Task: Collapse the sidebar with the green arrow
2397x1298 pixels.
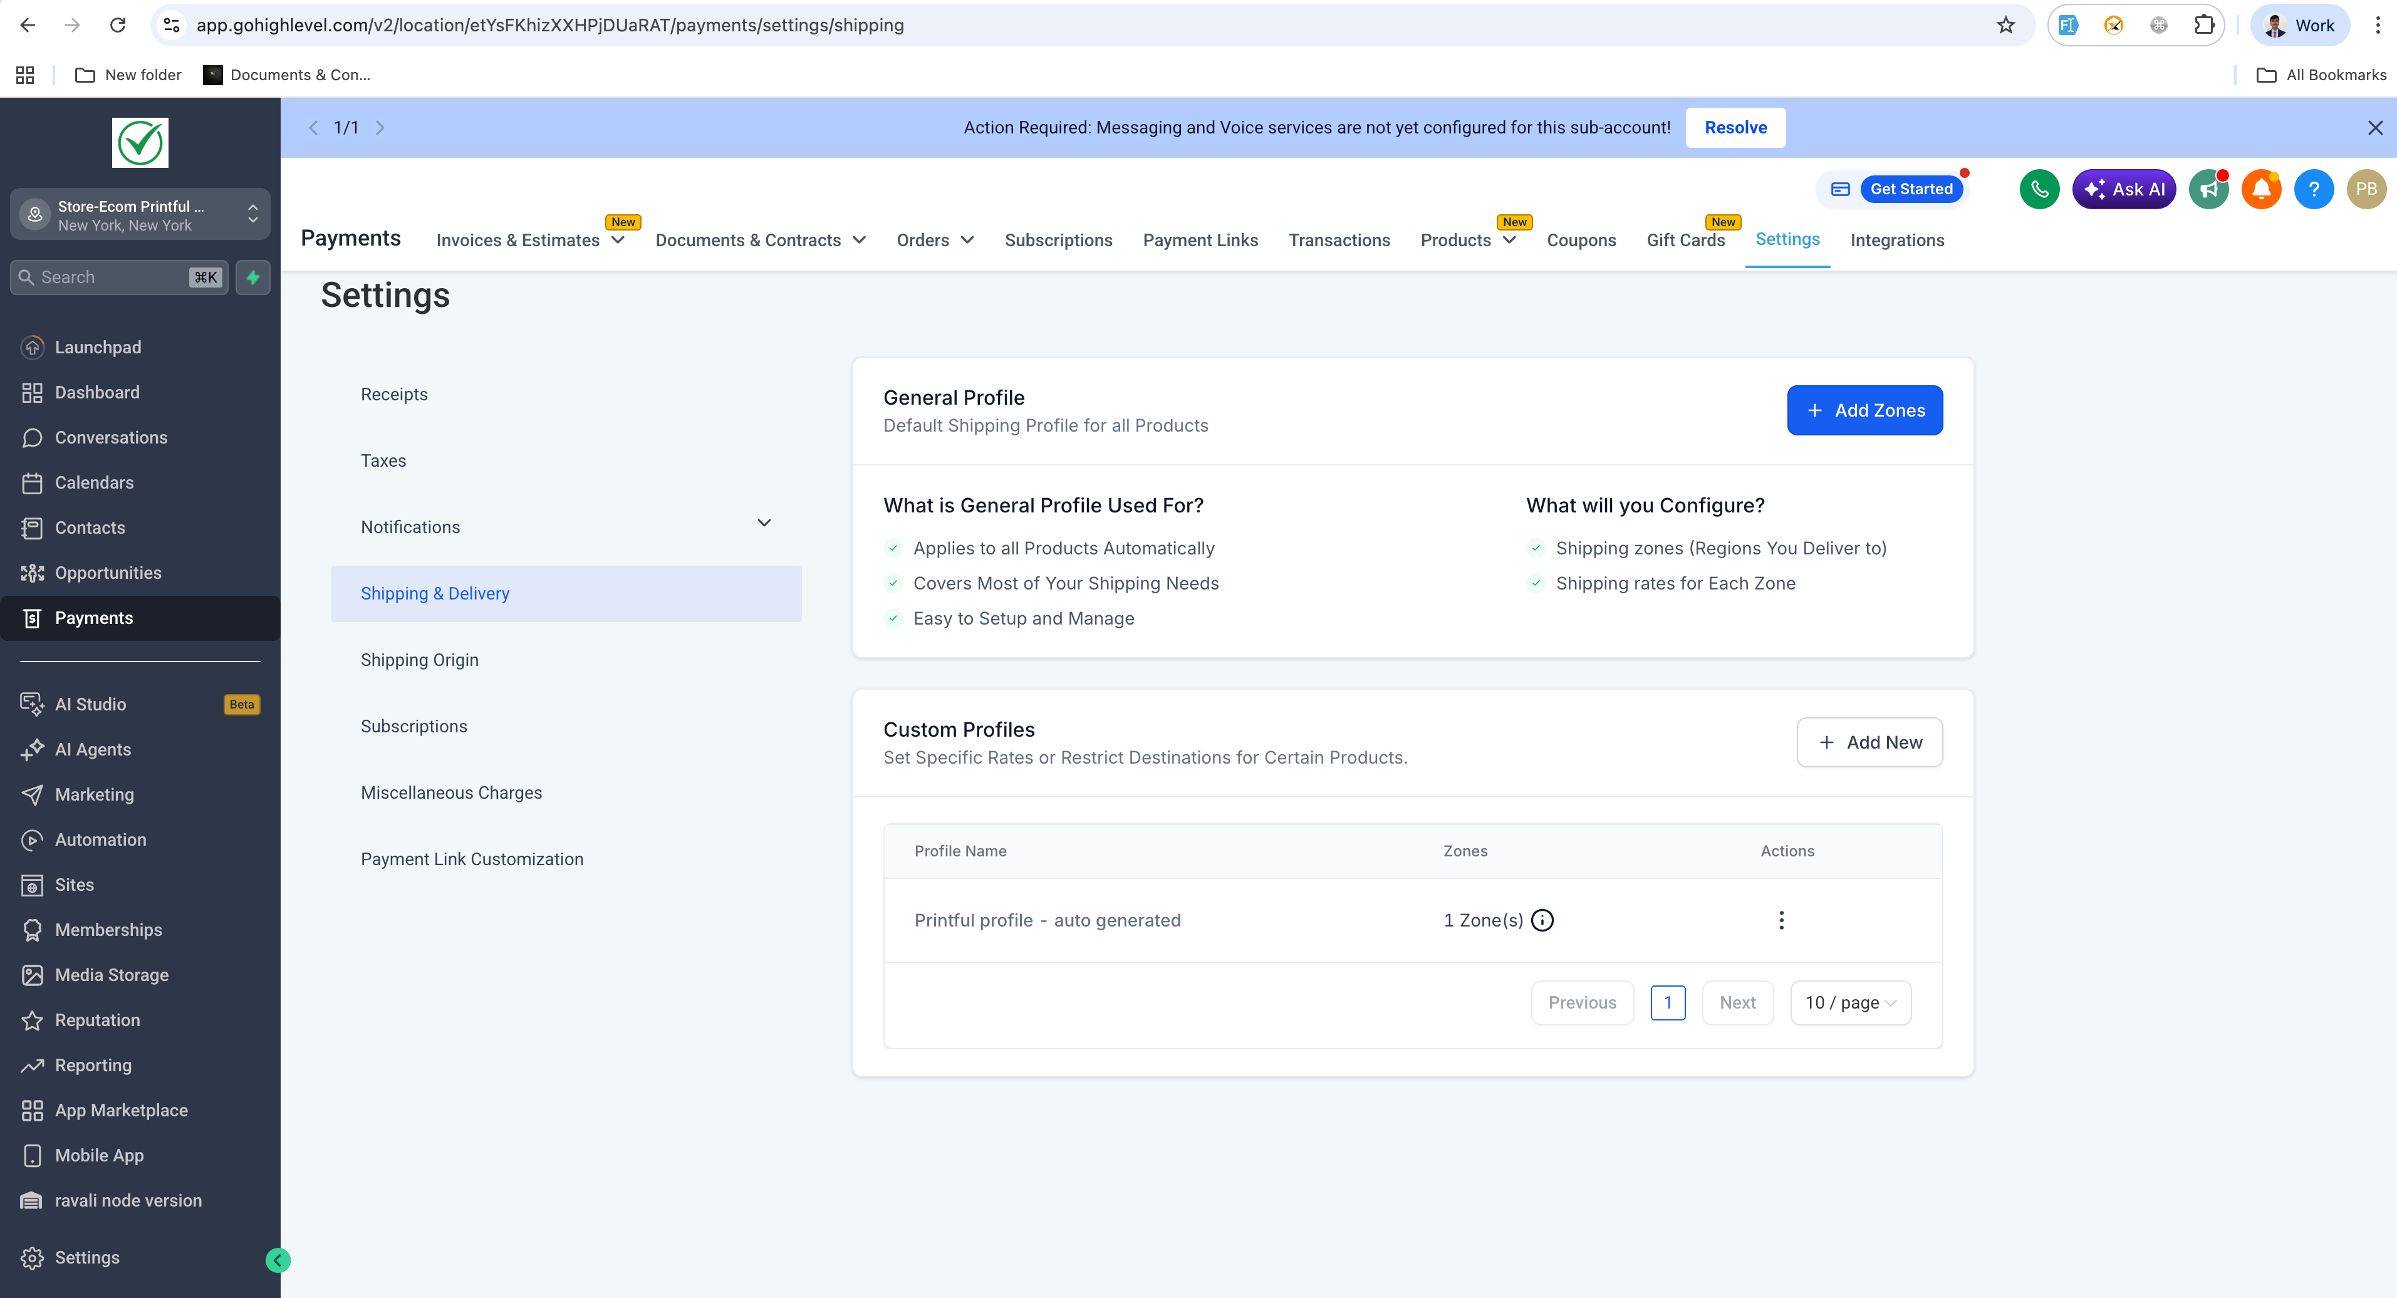Action: pyautogui.click(x=278, y=1260)
